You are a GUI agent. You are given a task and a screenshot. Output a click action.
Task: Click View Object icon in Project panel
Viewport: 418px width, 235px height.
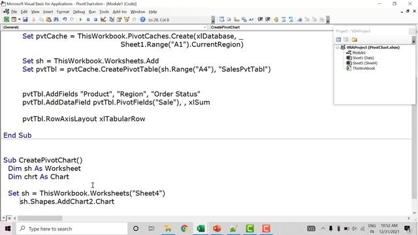pyautogui.click(x=346, y=39)
